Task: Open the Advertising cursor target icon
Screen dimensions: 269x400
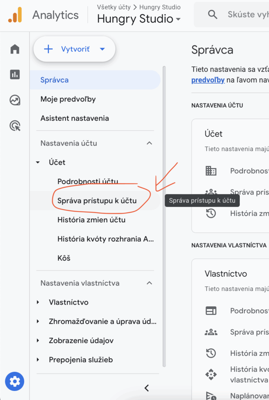Action: [x=15, y=126]
